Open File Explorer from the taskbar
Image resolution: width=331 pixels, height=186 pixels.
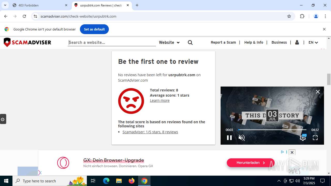[x=119, y=181]
